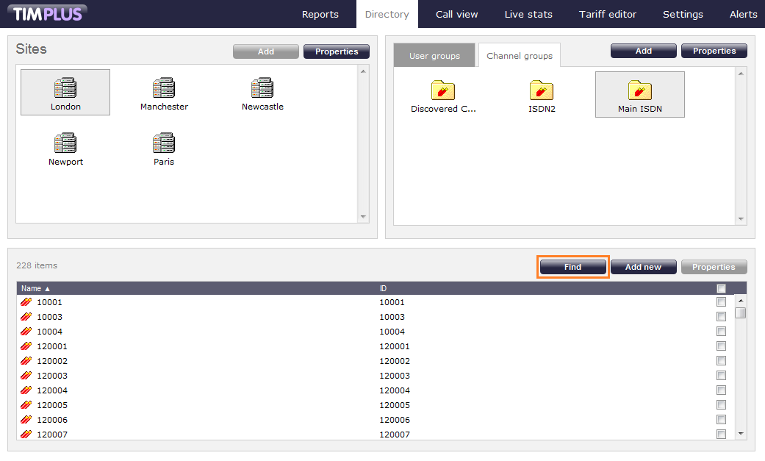
Task: Select the London site icon
Action: (x=65, y=88)
